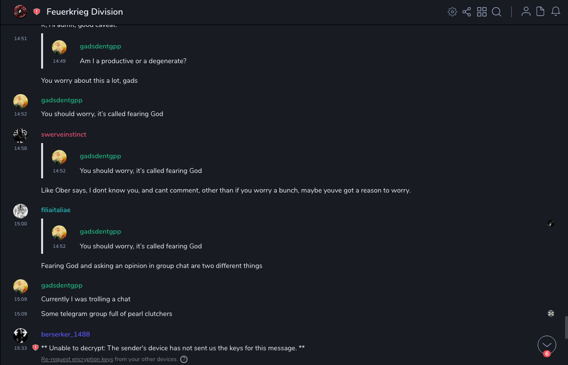The height and width of the screenshot is (365, 568).
Task: Click the Re-request encryption keys link
Action: point(77,359)
